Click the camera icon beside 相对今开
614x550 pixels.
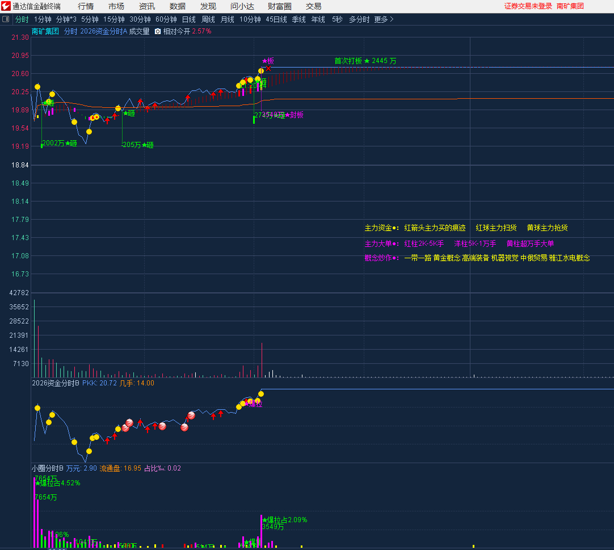tap(158, 32)
